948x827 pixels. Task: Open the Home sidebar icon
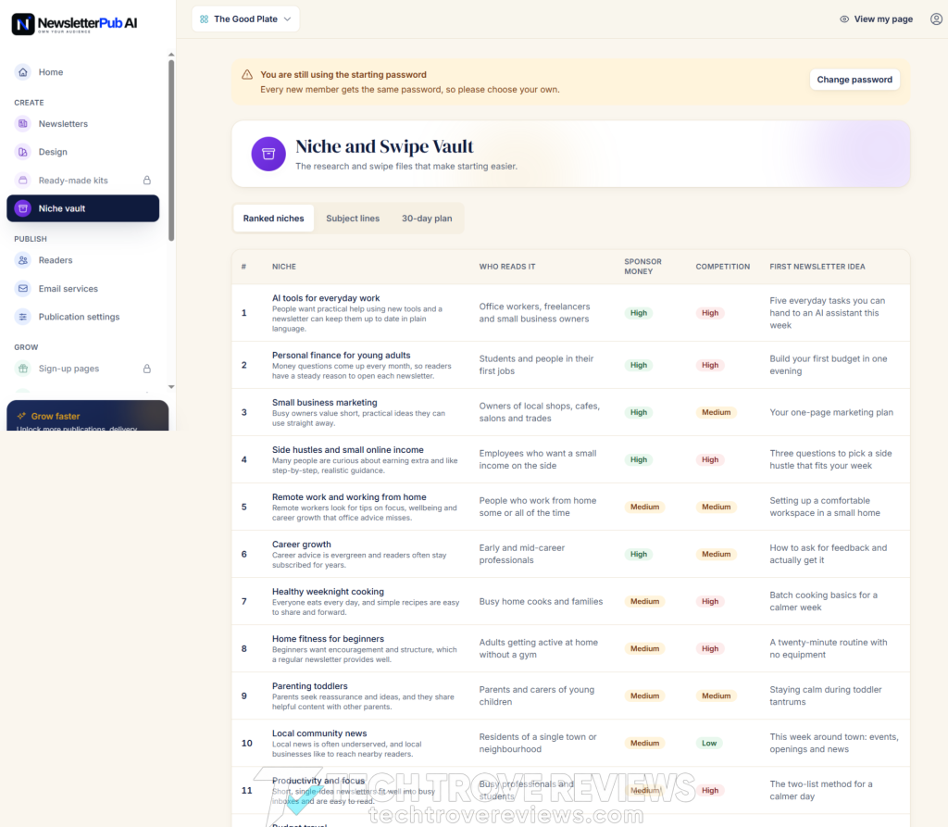(x=23, y=72)
